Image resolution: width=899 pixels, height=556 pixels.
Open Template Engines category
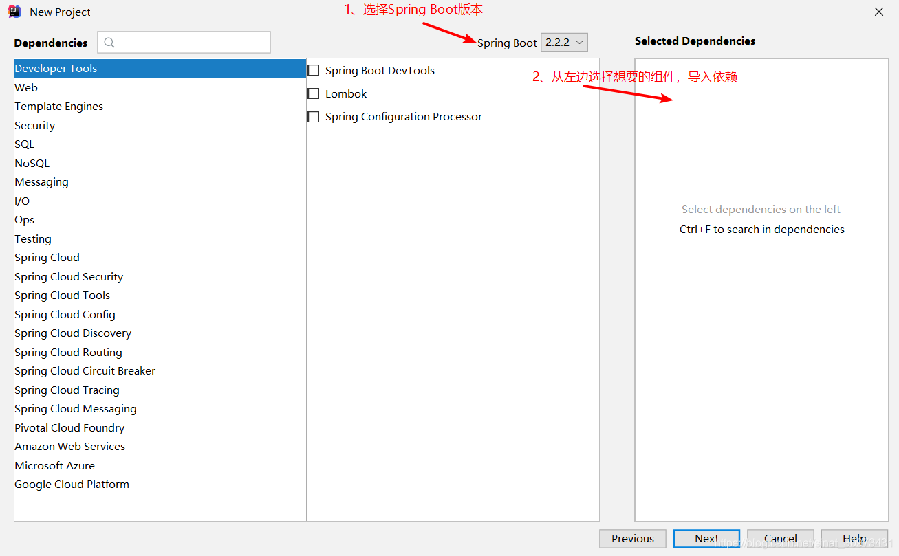[x=160, y=107]
